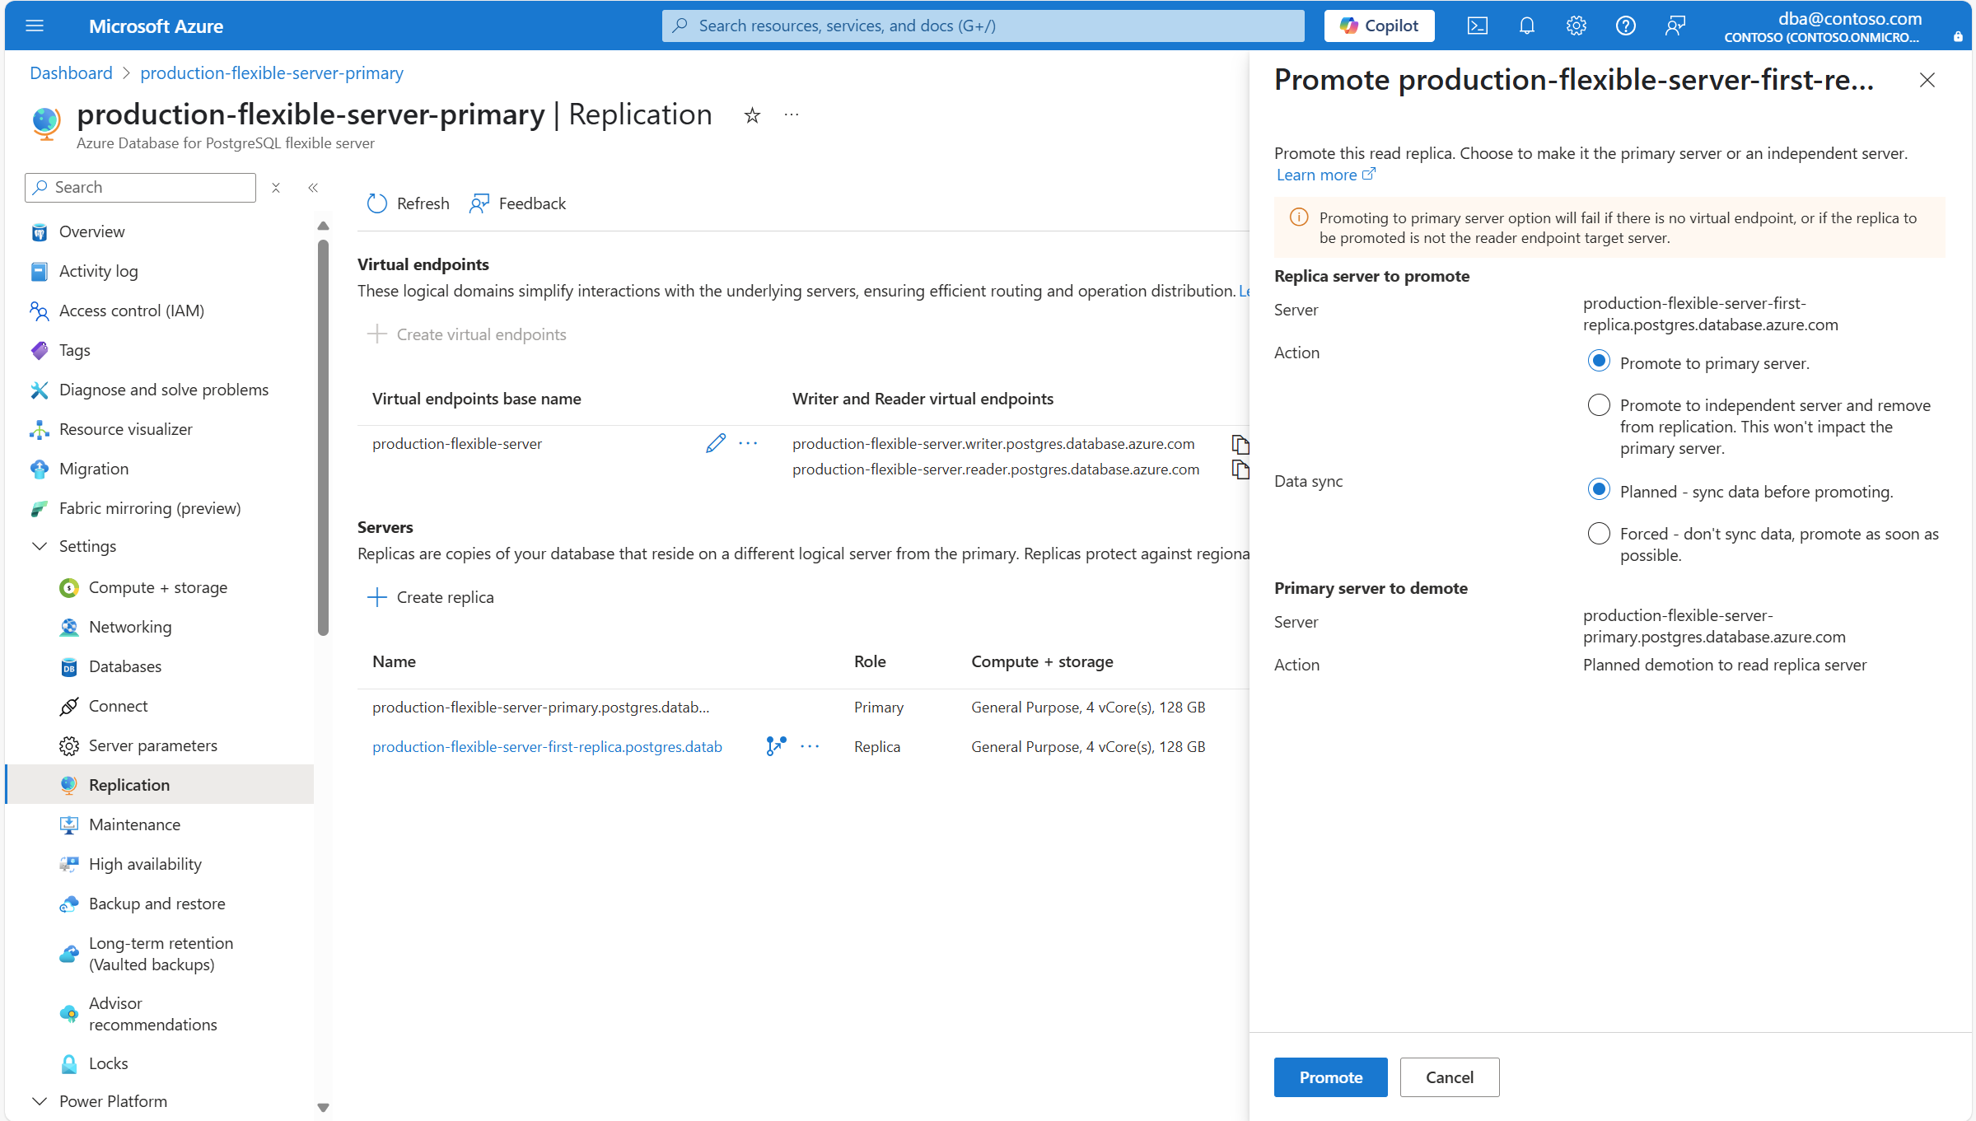Image resolution: width=1976 pixels, height=1121 pixels.
Task: Click the sidebar vertical scrollbar
Action: (x=323, y=437)
